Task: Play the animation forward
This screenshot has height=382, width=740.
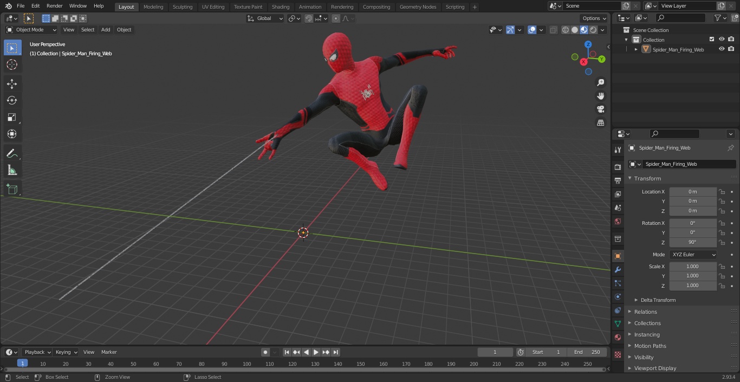Action: pyautogui.click(x=316, y=352)
